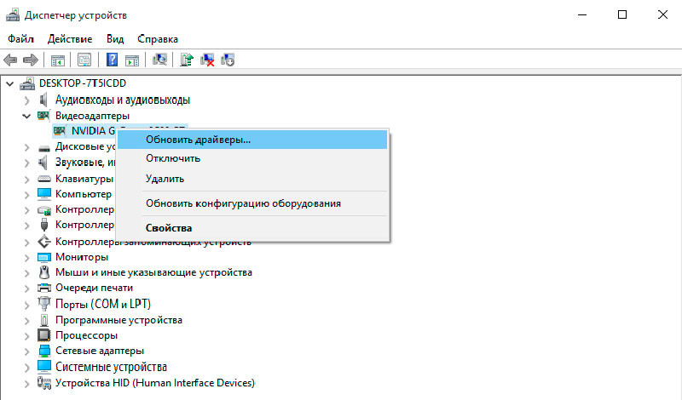The width and height of the screenshot is (682, 400).
Task: Open Свойства from the context menu
Action: [252, 228]
